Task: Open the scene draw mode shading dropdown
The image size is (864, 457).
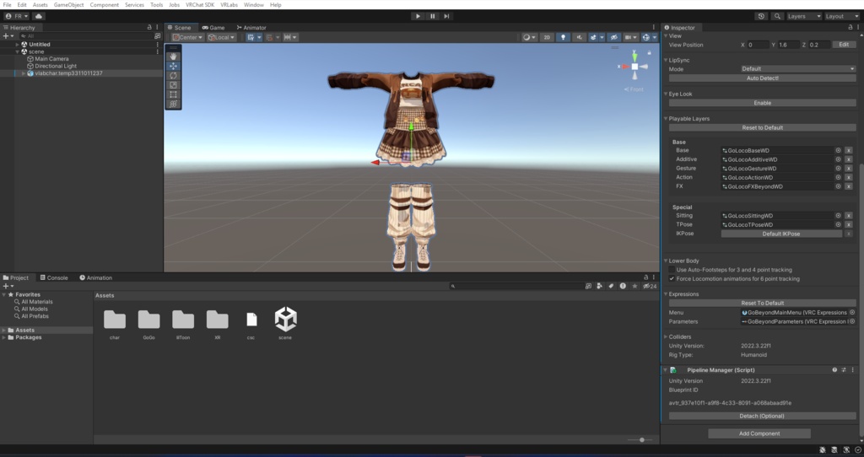Action: (x=529, y=37)
